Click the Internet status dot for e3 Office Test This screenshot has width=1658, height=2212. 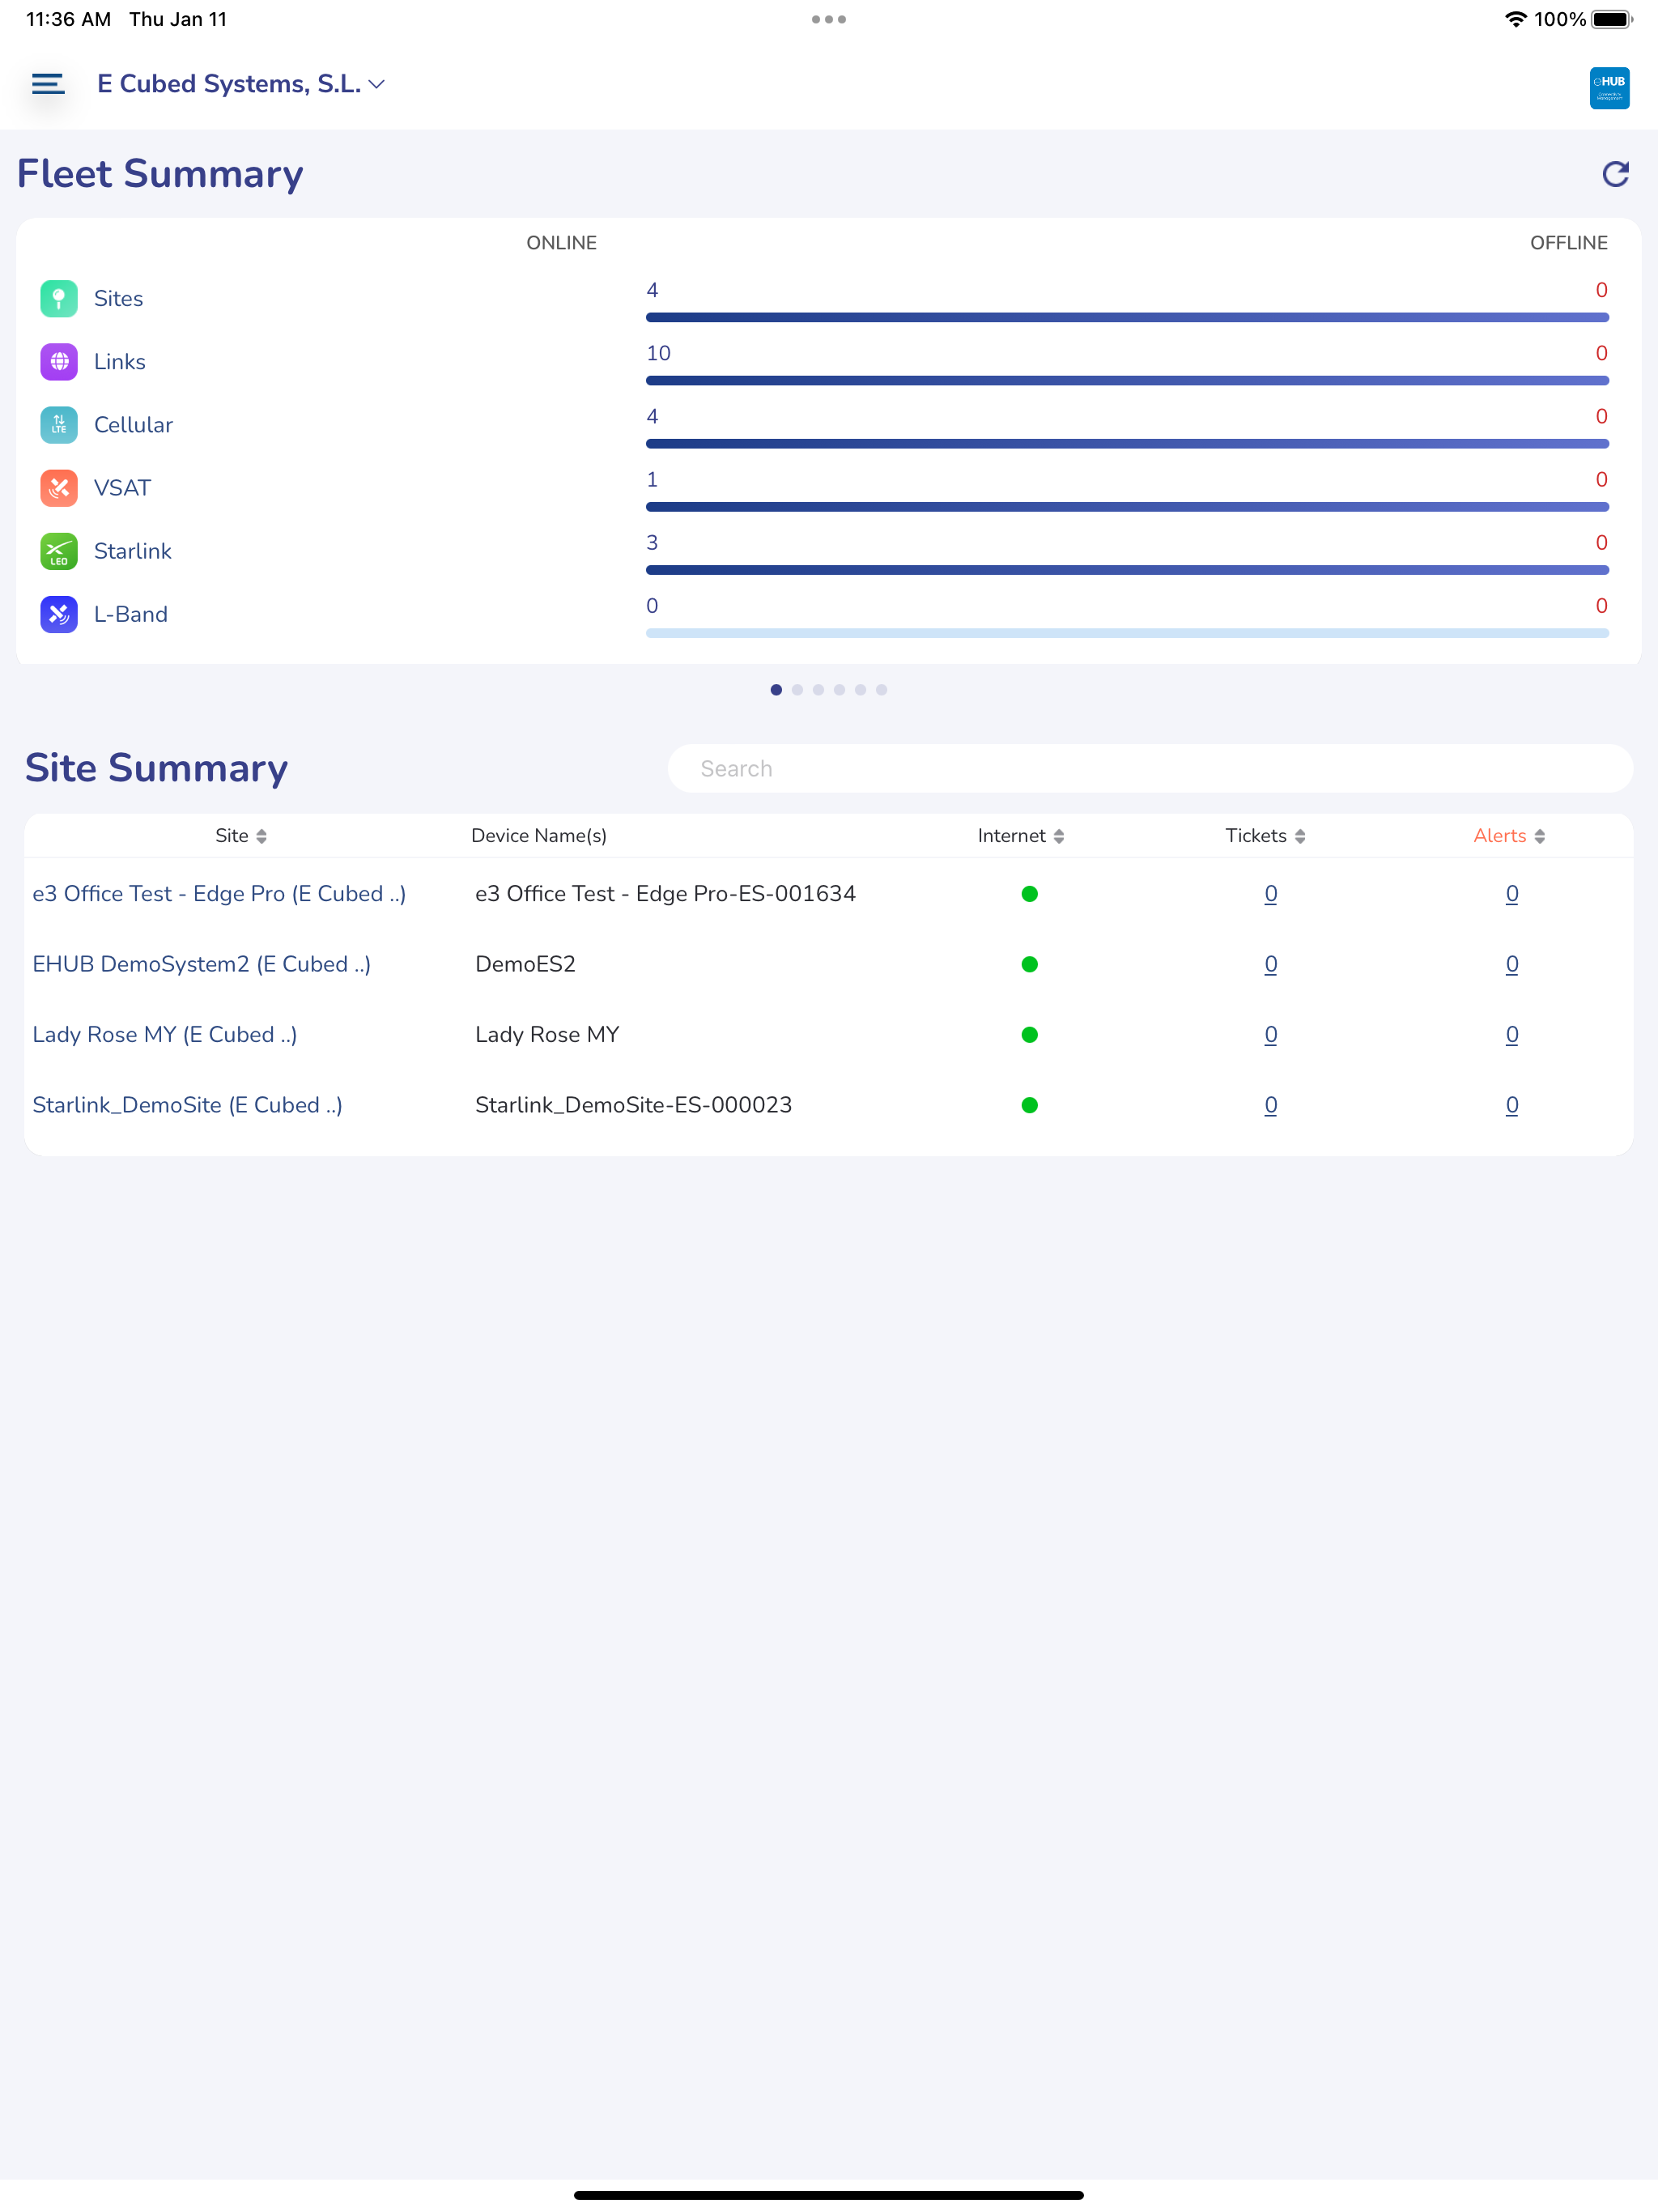1029,894
